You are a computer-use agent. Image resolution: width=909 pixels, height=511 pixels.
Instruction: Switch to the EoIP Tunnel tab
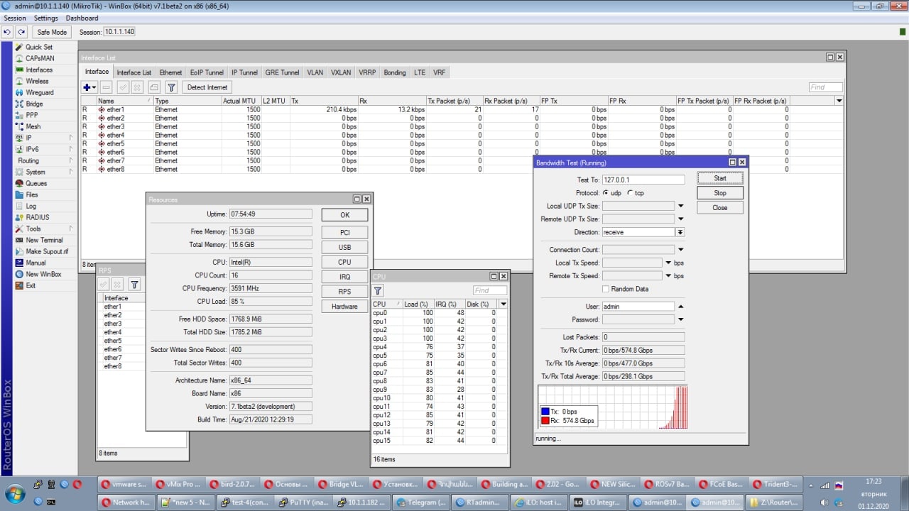tap(207, 72)
